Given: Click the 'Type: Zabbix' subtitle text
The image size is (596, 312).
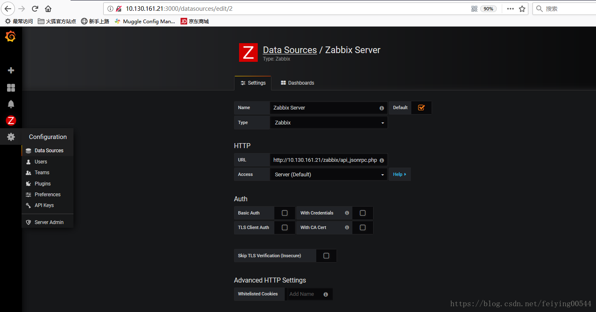Looking at the screenshot, I should (277, 59).
